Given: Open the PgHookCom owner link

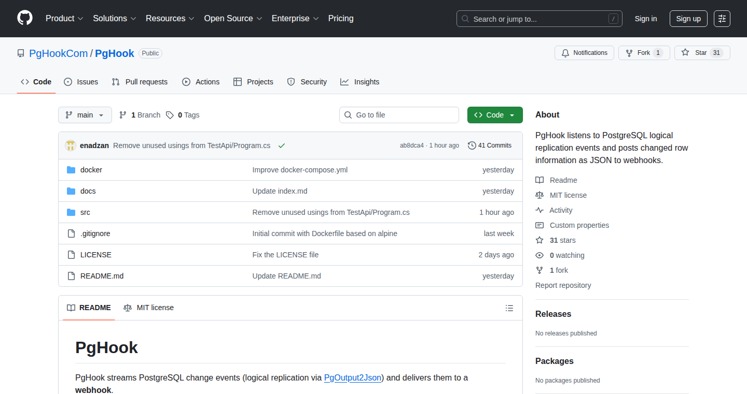Looking at the screenshot, I should pos(59,53).
